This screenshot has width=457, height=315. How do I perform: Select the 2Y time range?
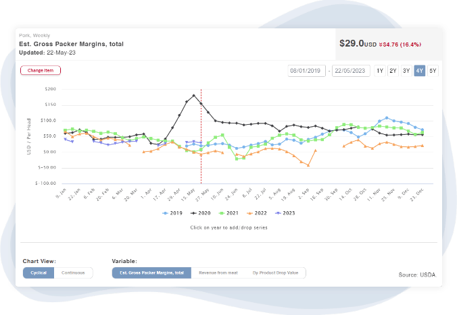point(393,71)
